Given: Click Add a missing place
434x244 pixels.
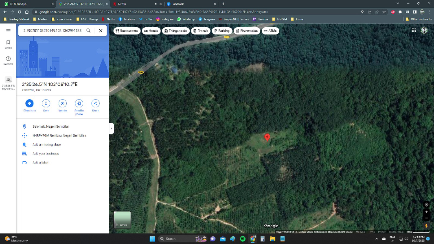Looking at the screenshot, I should (63, 144).
